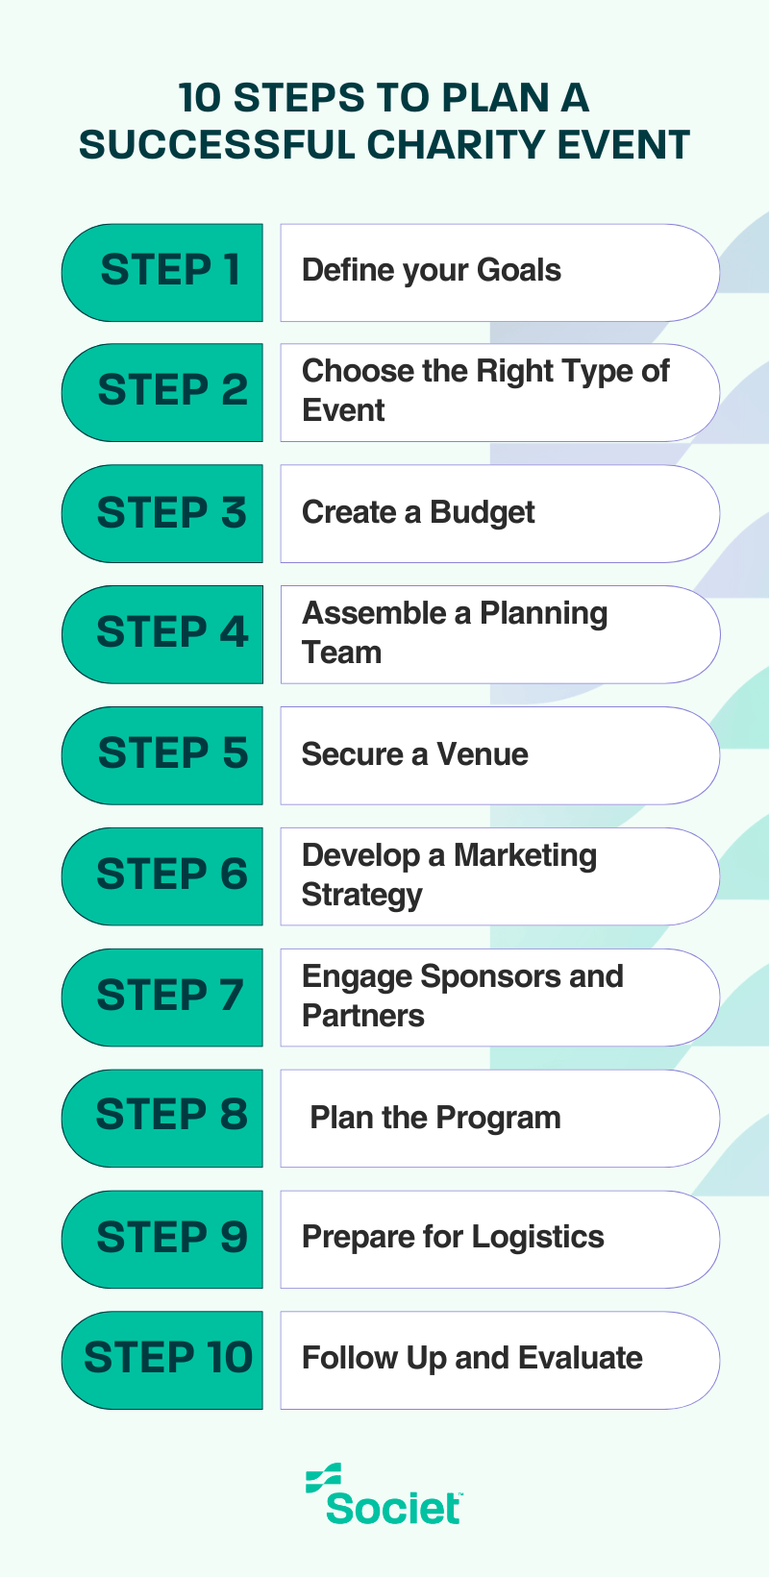
Task: Click the STEP 7 green badge
Action: point(163,998)
